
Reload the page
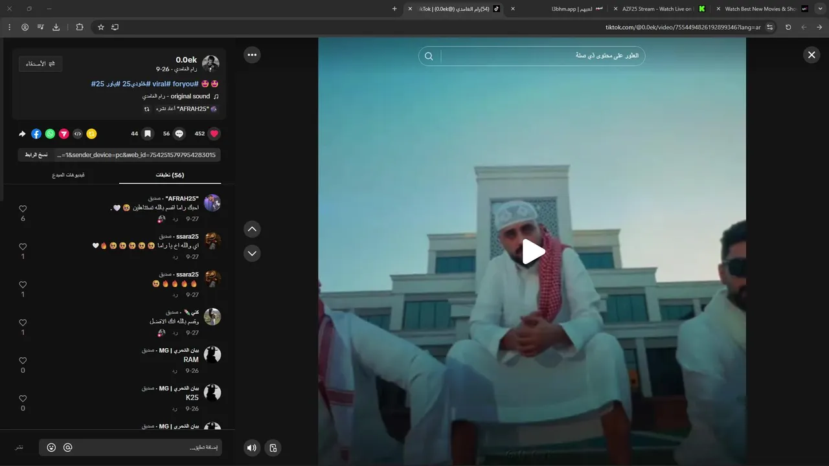tap(788, 27)
